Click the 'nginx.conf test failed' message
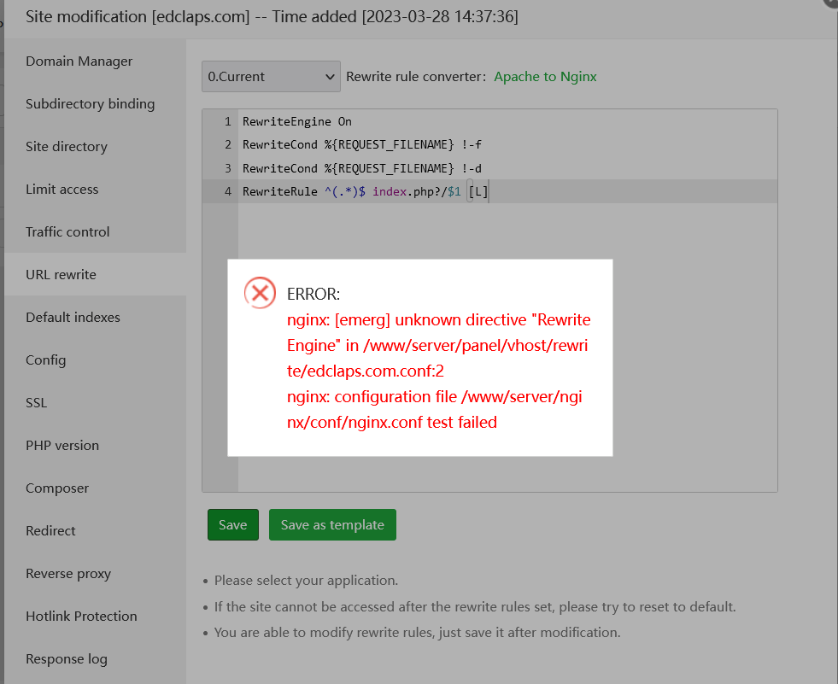The height and width of the screenshot is (684, 838). [435, 409]
